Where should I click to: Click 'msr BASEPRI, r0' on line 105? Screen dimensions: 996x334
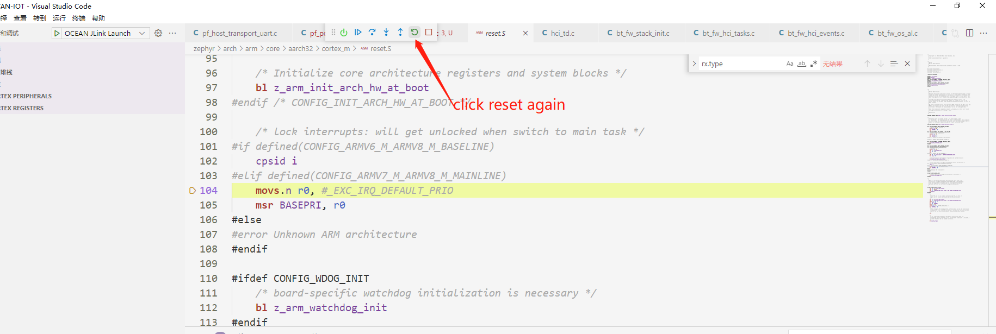pyautogui.click(x=300, y=205)
